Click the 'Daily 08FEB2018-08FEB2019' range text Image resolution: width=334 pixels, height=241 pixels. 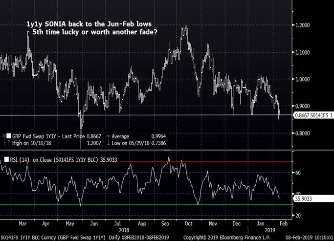coord(139,238)
